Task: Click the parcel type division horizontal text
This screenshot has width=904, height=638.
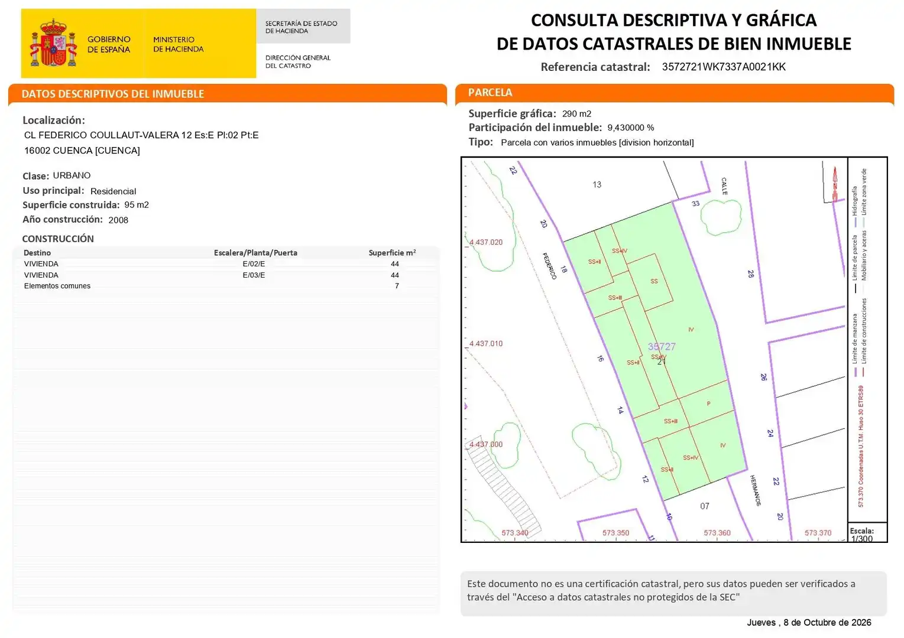Action: click(597, 142)
